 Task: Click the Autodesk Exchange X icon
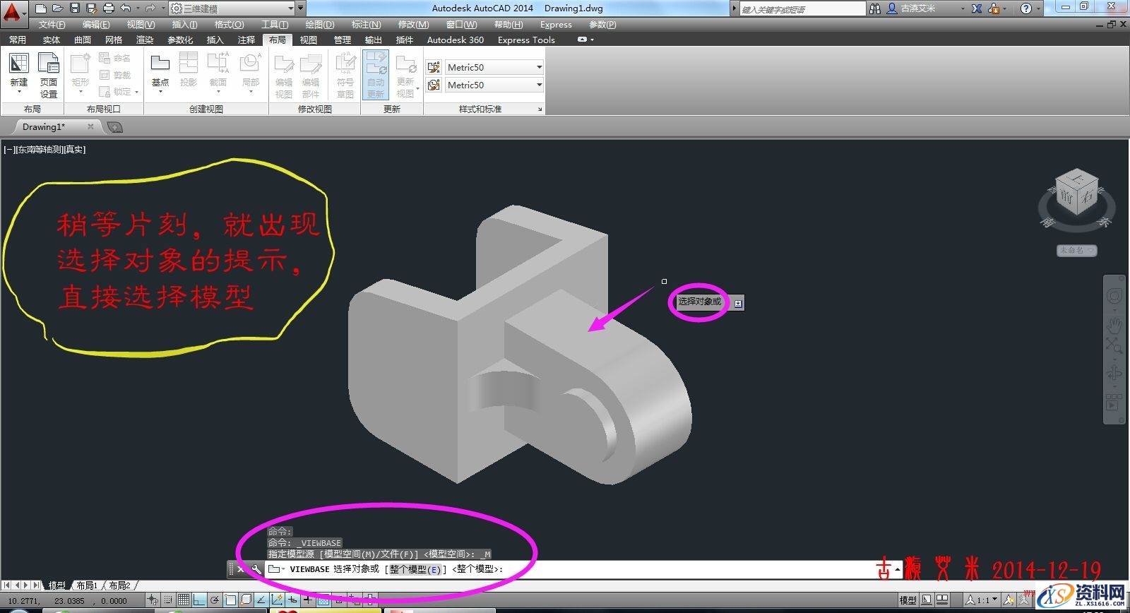click(977, 8)
